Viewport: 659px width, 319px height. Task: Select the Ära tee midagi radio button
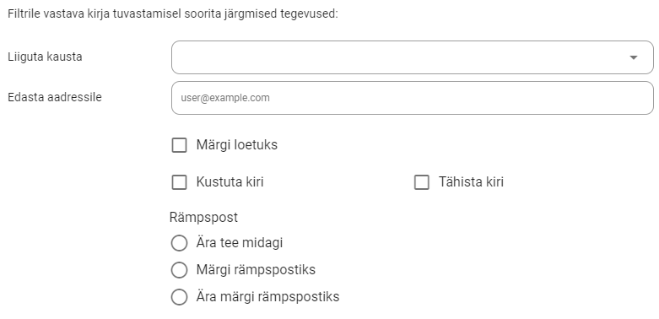click(x=180, y=243)
